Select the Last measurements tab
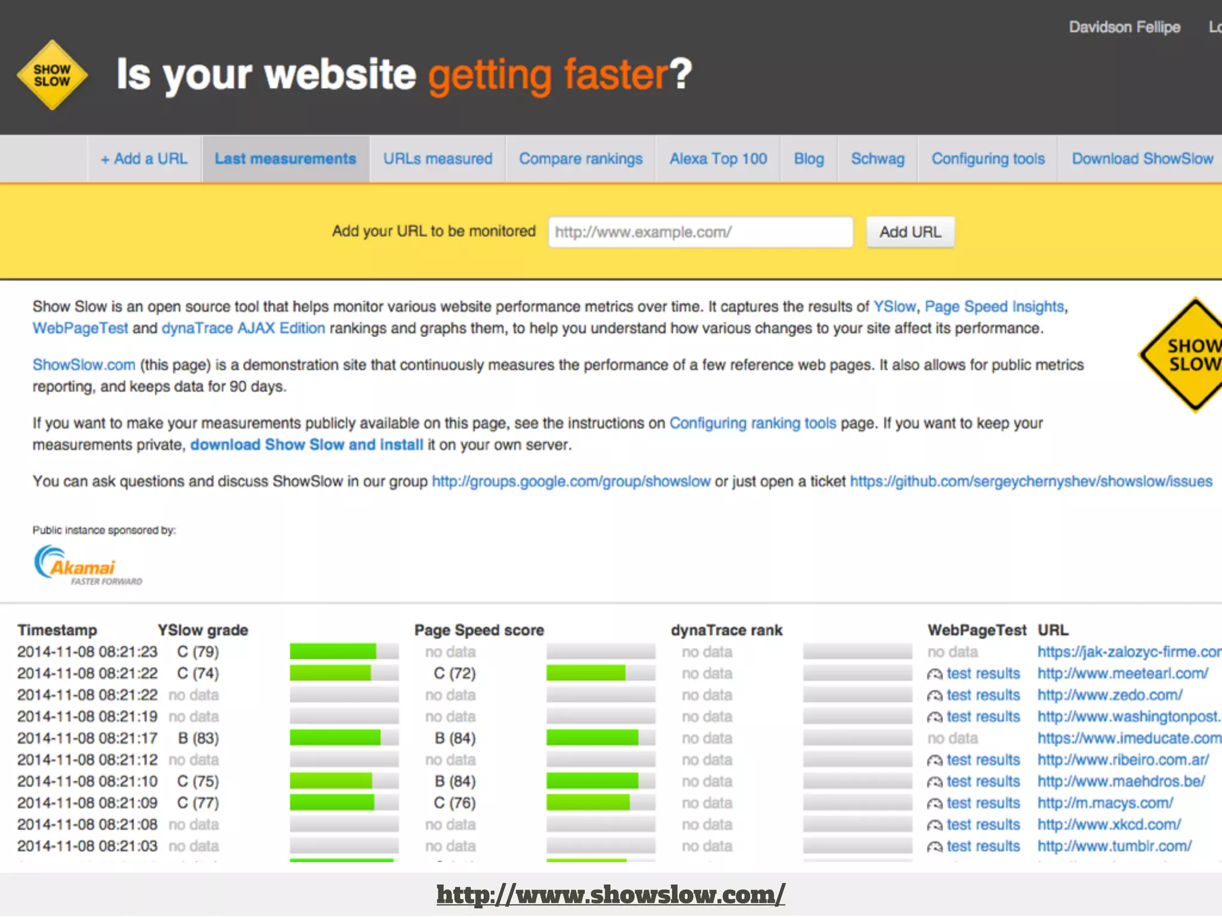Screen dimensions: 1222x917 tap(285, 159)
